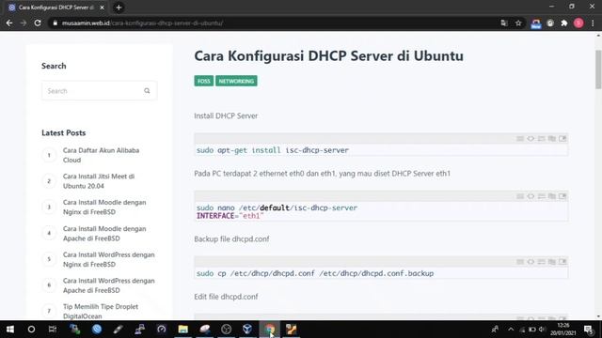Click the text Backup file dhcpd.conf
This screenshot has width=602, height=338.
[231, 239]
